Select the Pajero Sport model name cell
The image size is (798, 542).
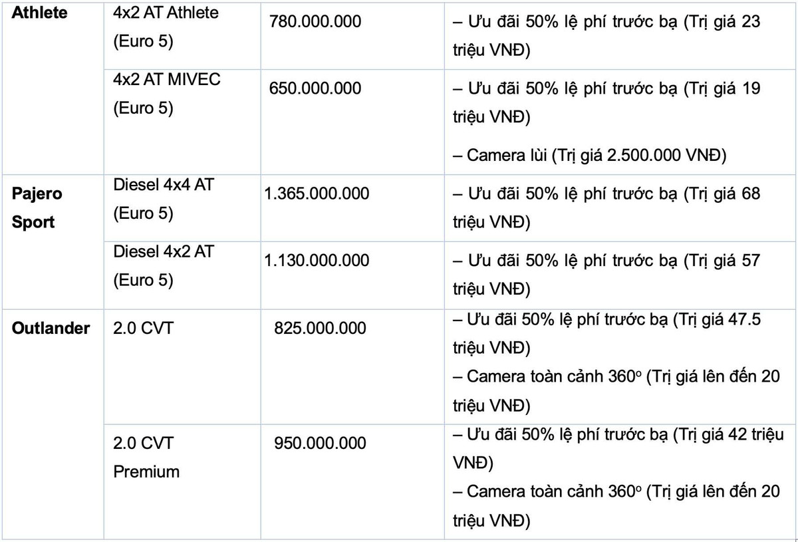coord(37,207)
